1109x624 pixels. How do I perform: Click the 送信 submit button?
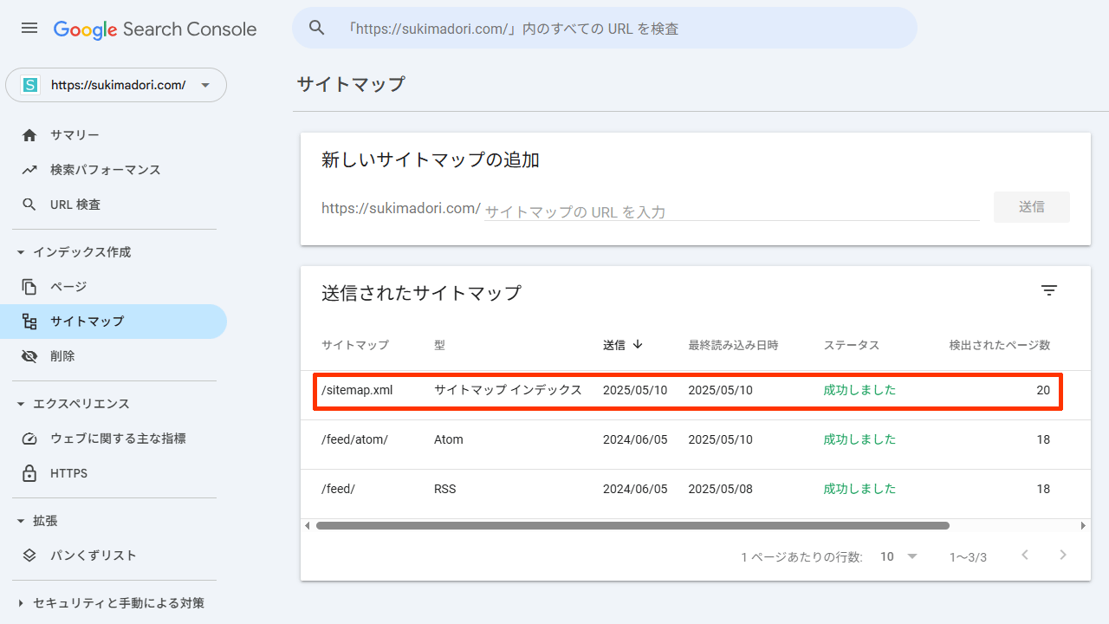(1031, 207)
